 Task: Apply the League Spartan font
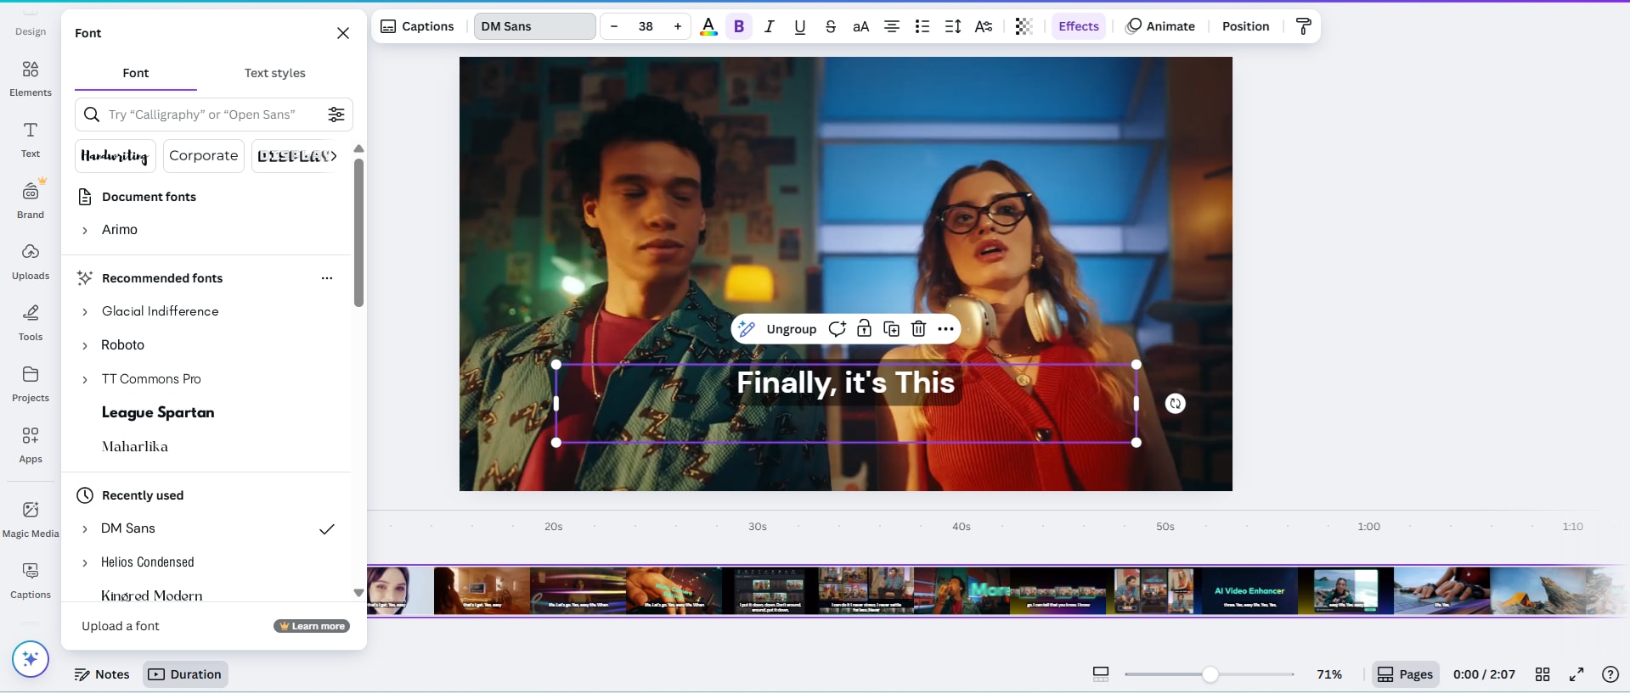(x=158, y=412)
